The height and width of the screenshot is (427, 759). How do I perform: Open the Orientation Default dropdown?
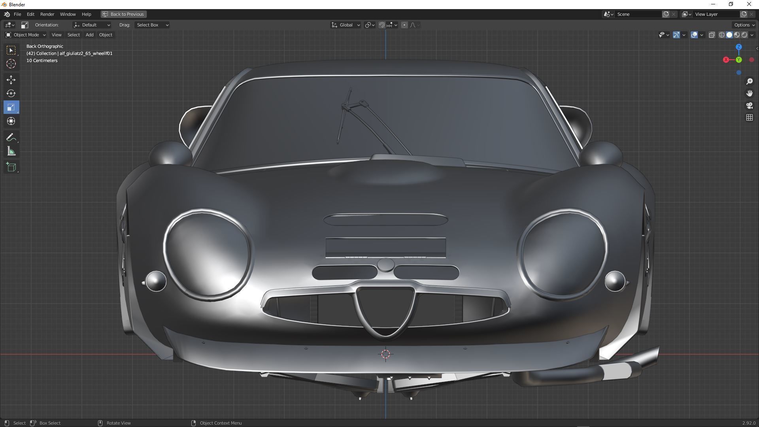92,25
